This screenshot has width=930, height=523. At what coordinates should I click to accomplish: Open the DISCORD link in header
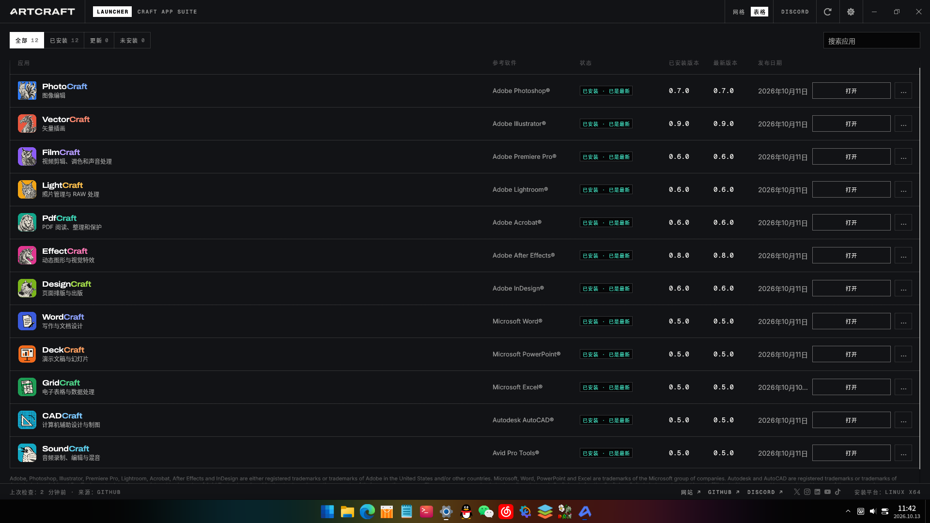click(x=795, y=12)
